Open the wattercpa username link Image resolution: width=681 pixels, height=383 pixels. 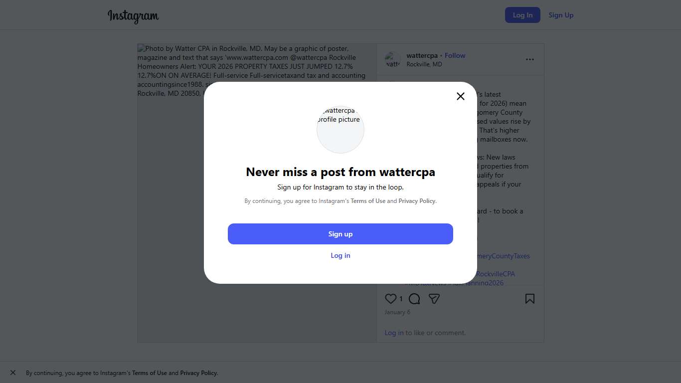pos(422,55)
